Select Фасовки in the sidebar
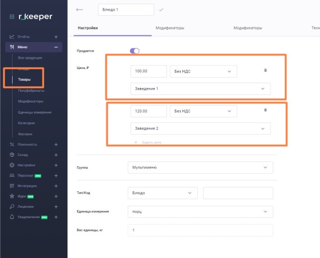 coord(25,134)
